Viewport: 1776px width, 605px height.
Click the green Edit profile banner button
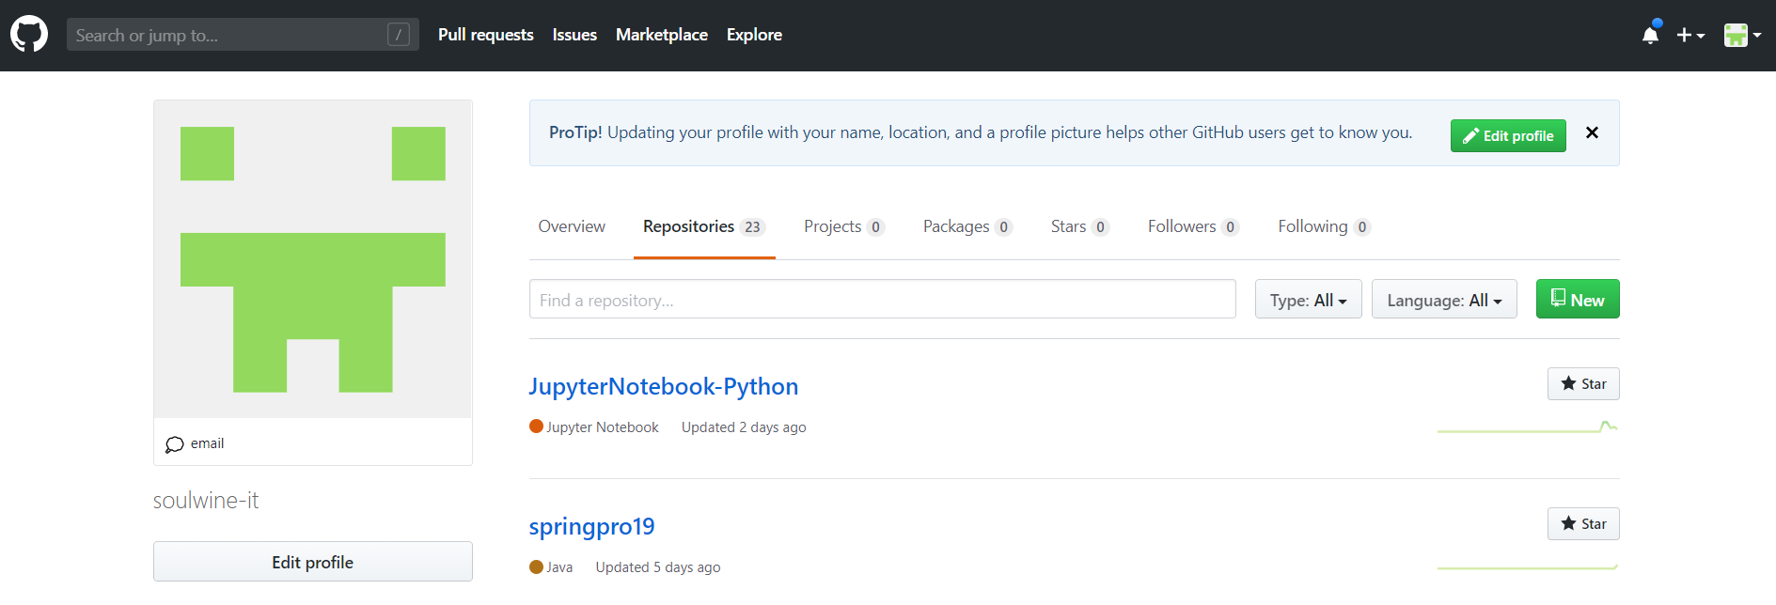coord(1507,135)
